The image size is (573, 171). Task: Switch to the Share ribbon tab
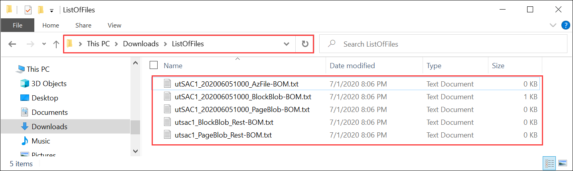click(83, 25)
